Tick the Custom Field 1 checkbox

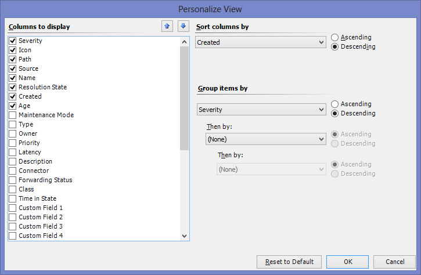pyautogui.click(x=13, y=208)
